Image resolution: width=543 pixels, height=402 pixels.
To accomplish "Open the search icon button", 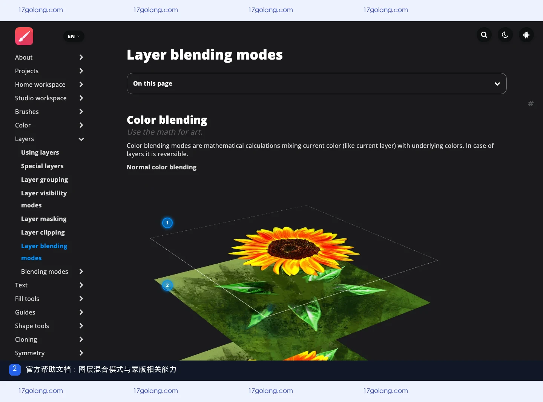I will 484,35.
